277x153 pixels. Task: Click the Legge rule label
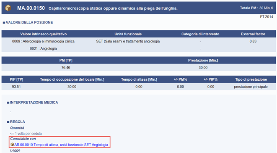[x=15, y=150]
